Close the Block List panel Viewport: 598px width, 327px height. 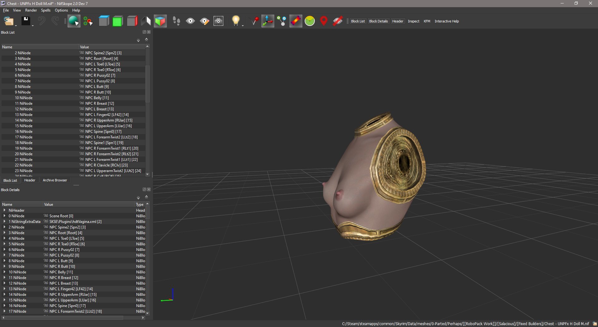tap(149, 32)
